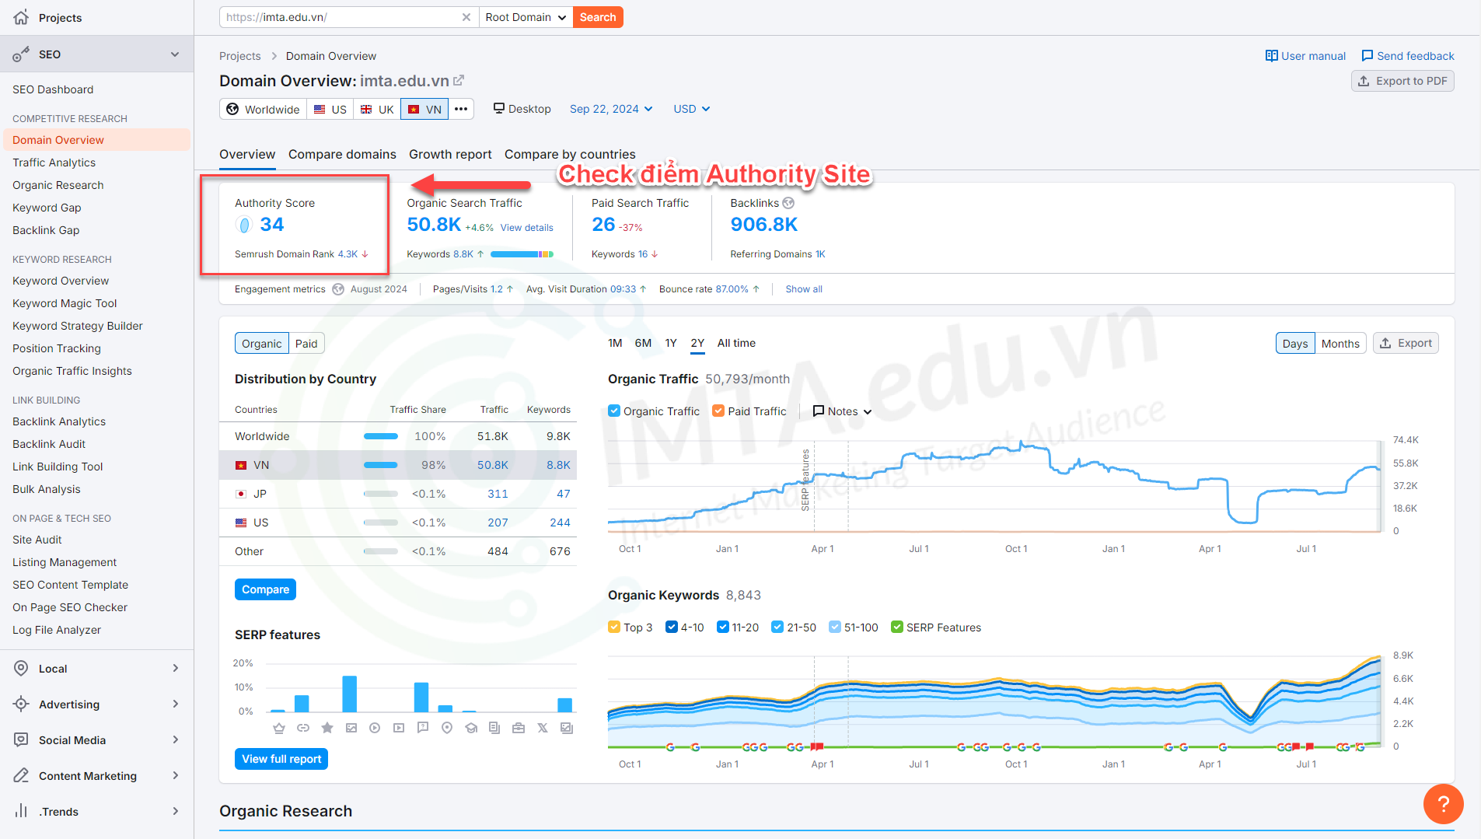Click the Local pin icon in sidebar
1481x839 pixels.
[22, 668]
